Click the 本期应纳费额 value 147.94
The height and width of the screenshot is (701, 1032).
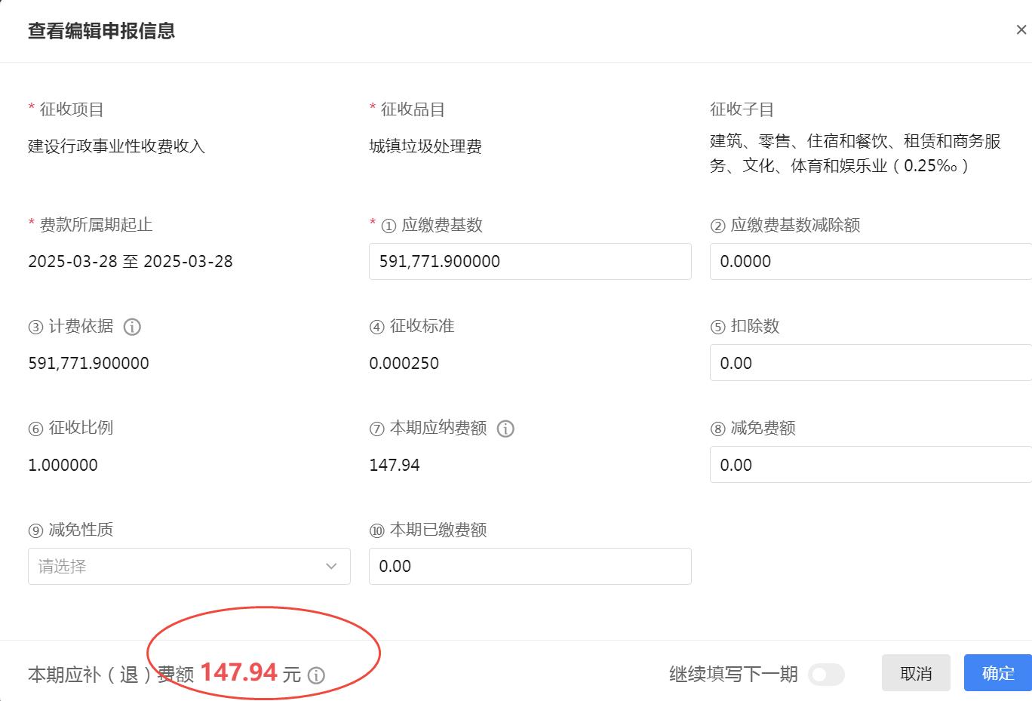pyautogui.click(x=395, y=465)
